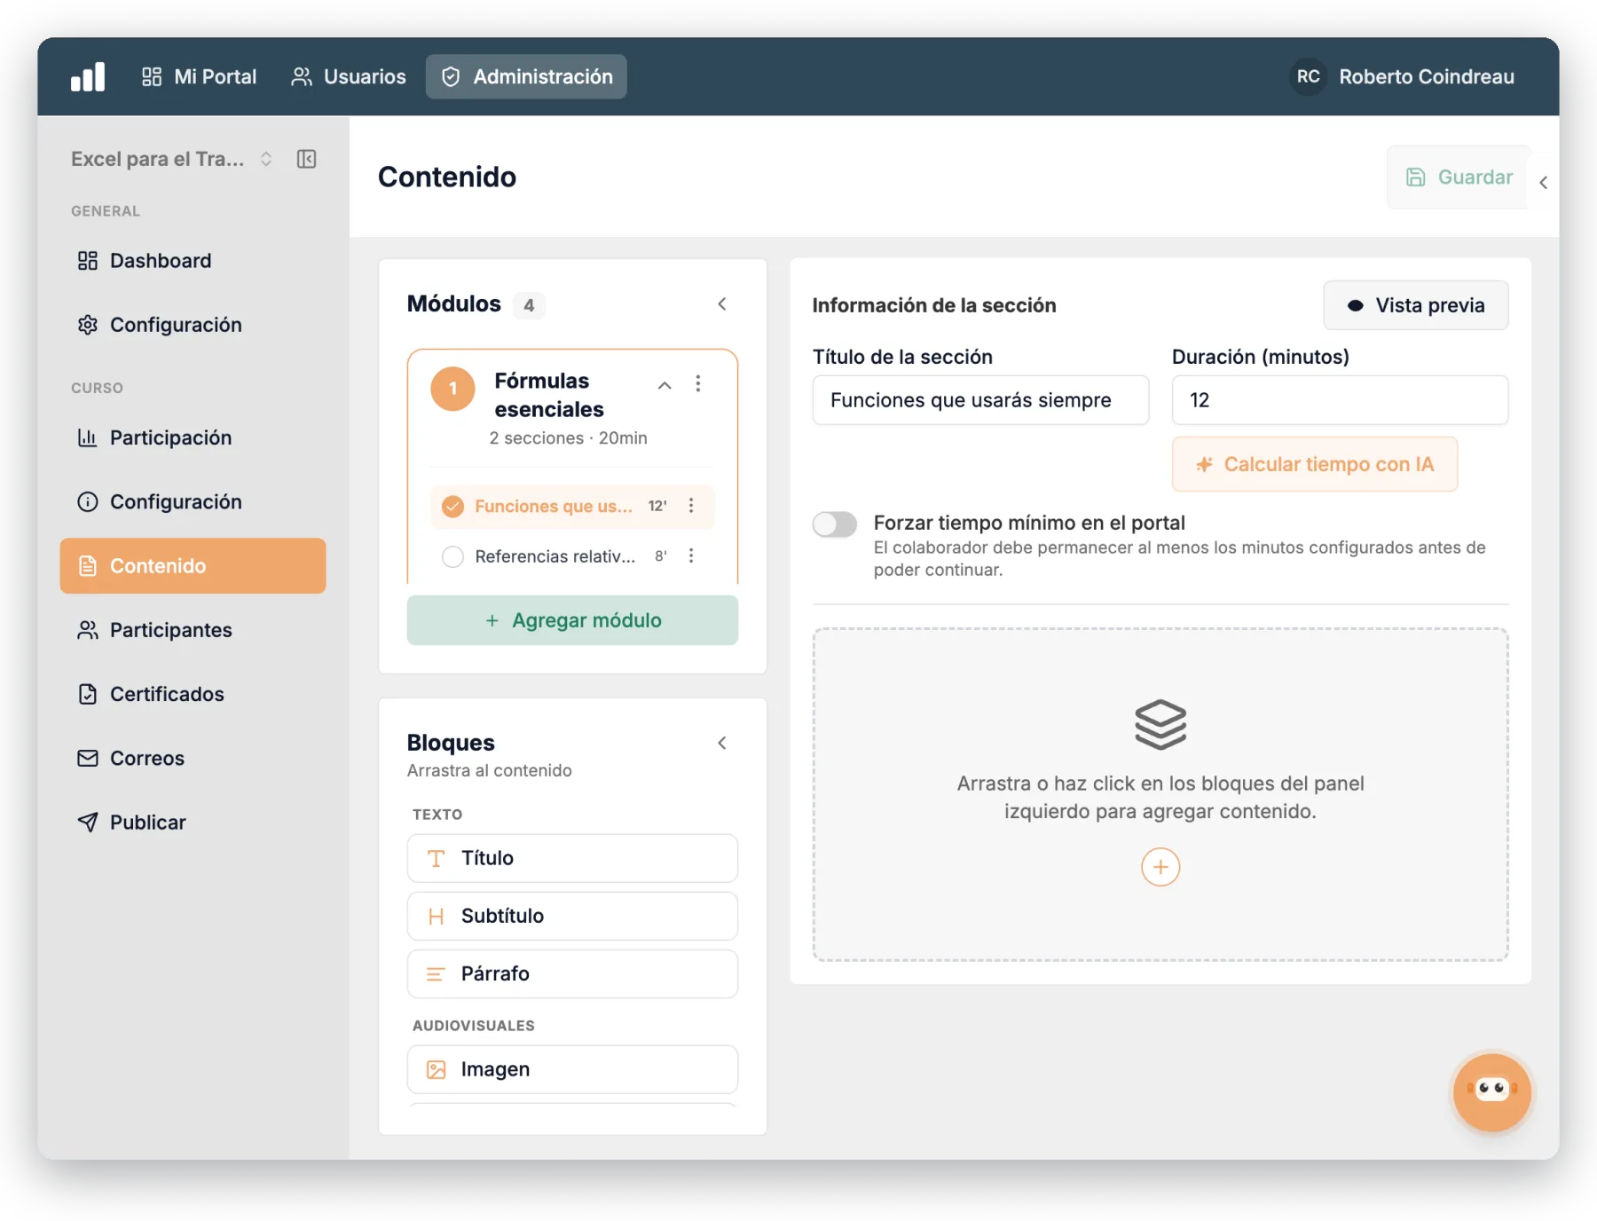The image size is (1597, 1221).
Task: Click Agregar módulo button
Action: [572, 620]
